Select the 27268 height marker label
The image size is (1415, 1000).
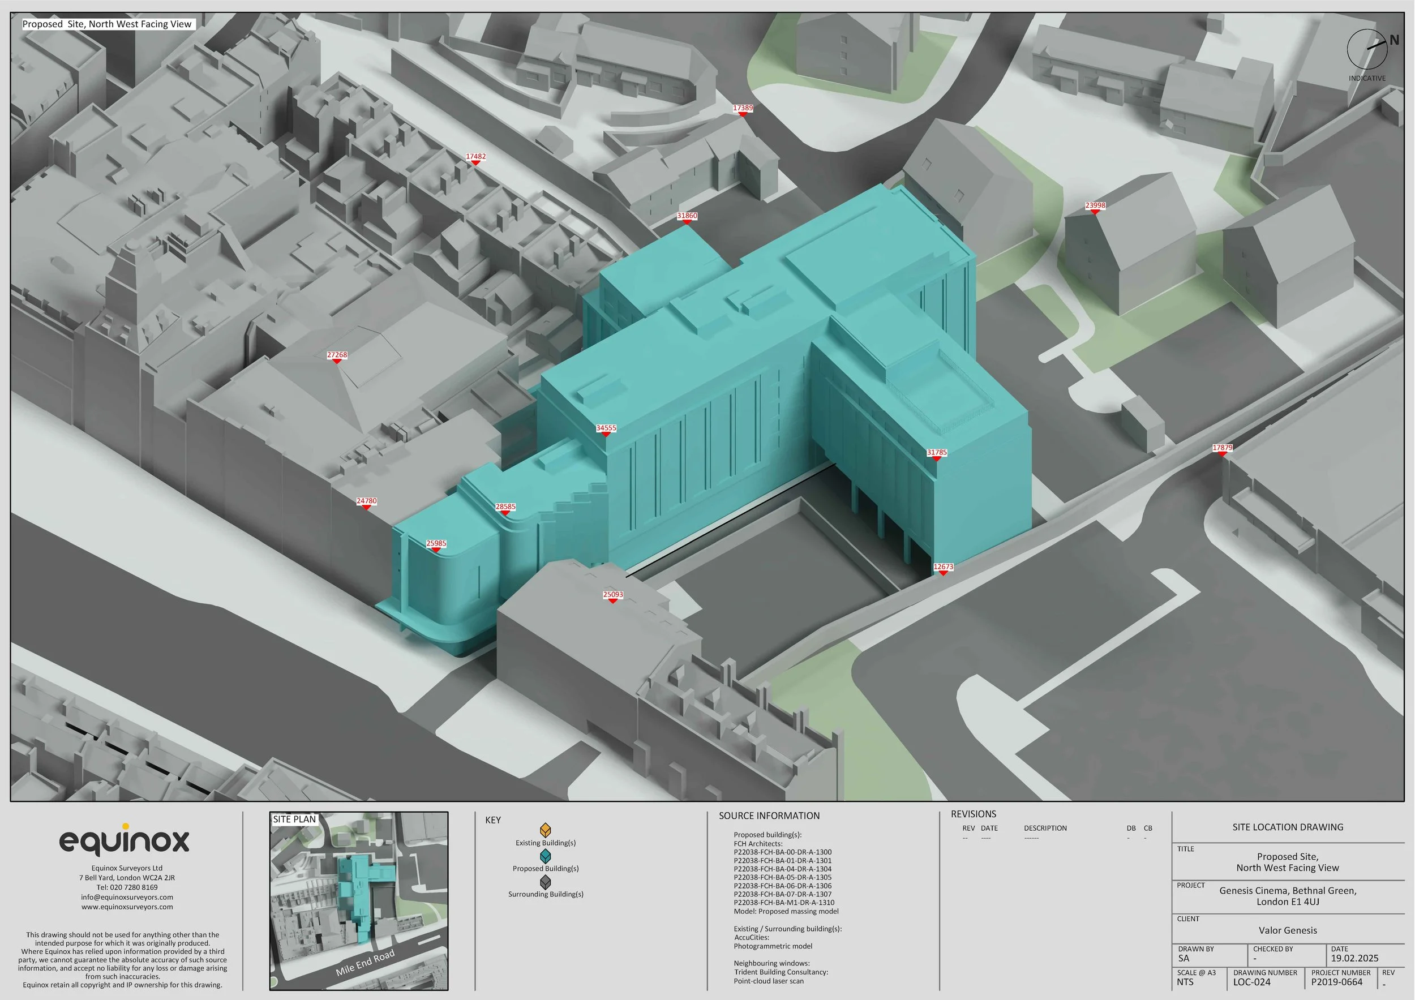click(x=337, y=355)
